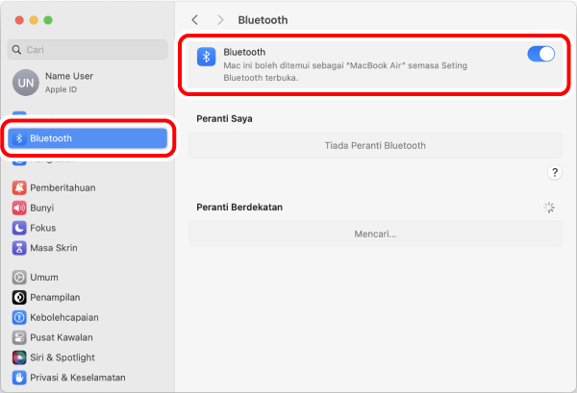Click the Pemberitahuan bell icon
Viewport: 577px width, 393px height.
pos(19,188)
